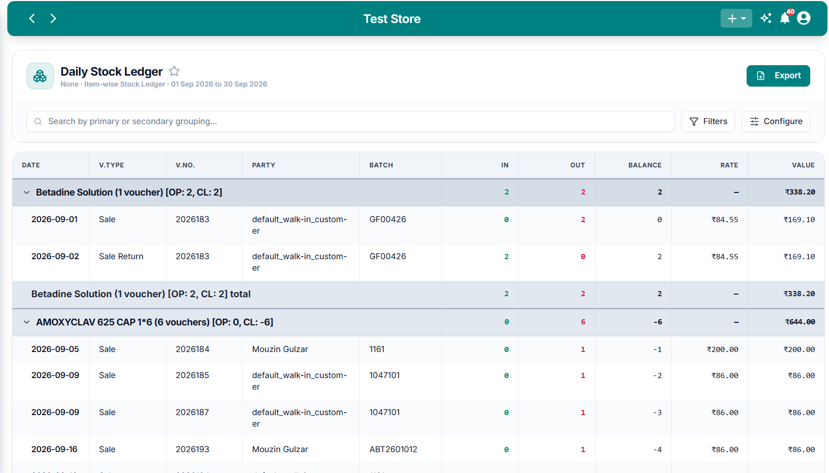829x473 pixels.
Task: Click the Daily Stock Ledger module icon
Action: pos(40,76)
